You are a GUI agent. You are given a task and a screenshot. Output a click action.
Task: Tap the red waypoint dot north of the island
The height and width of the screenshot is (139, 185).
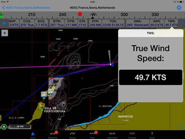(x=52, y=79)
